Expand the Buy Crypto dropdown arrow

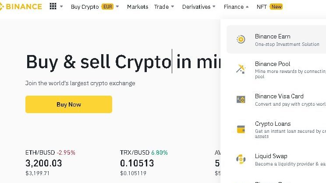tap(117, 7)
